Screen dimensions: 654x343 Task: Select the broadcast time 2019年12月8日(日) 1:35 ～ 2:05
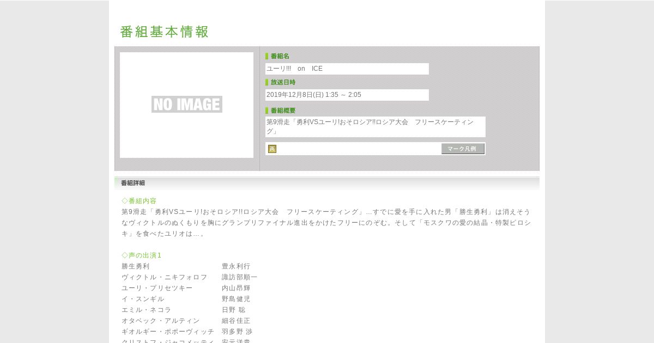pos(347,95)
